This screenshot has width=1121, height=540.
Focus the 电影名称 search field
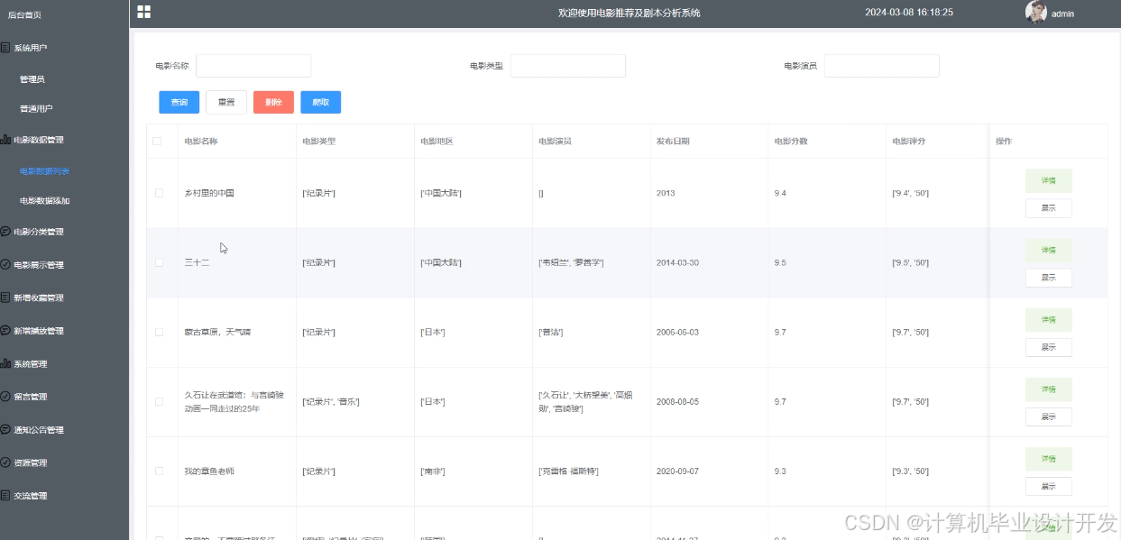coord(253,66)
